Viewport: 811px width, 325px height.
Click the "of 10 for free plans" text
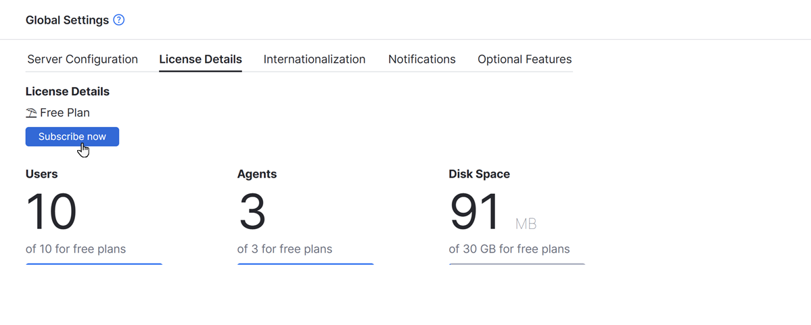[x=76, y=249]
